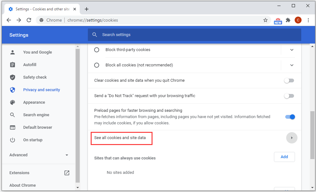Open Appearance settings
The width and height of the screenshot is (316, 192).
coord(34,102)
